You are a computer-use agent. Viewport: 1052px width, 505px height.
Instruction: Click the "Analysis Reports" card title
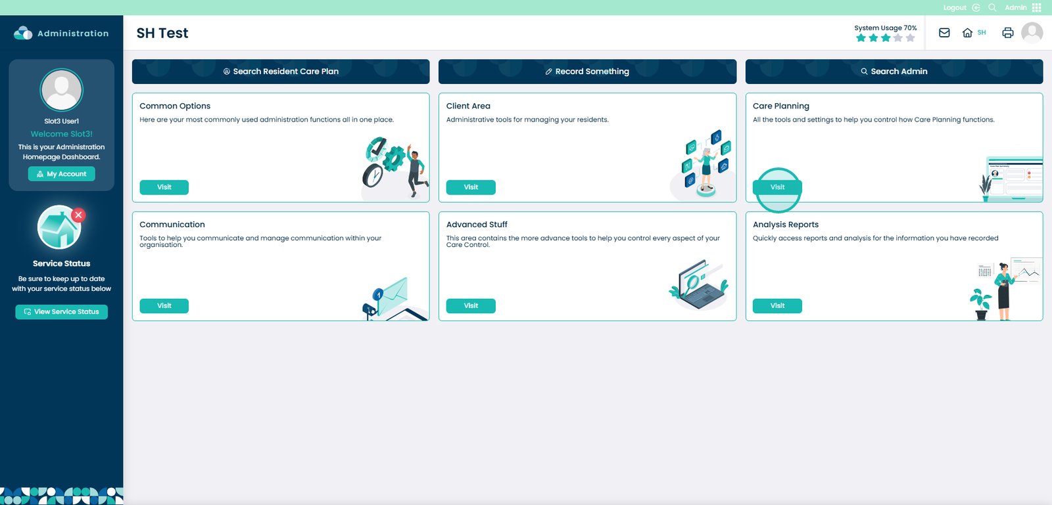tap(786, 225)
